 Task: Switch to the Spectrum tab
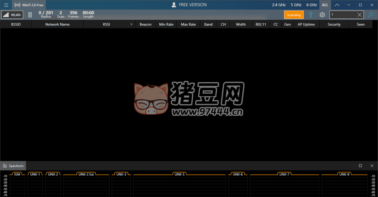[13, 166]
